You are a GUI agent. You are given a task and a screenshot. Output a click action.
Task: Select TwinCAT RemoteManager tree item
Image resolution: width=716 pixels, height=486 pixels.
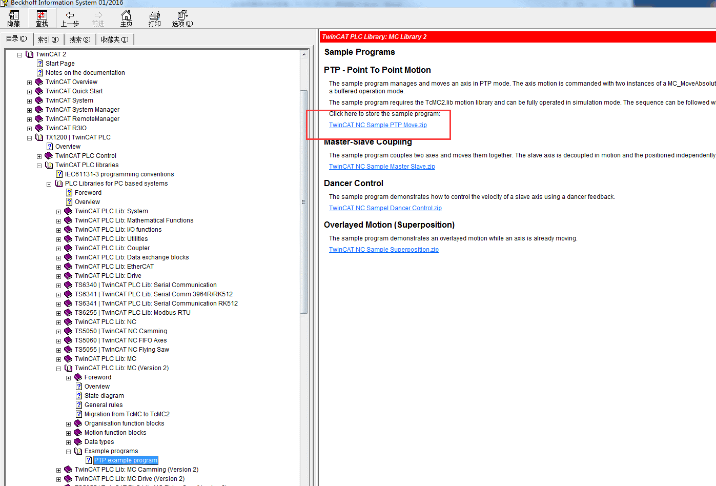coord(83,118)
